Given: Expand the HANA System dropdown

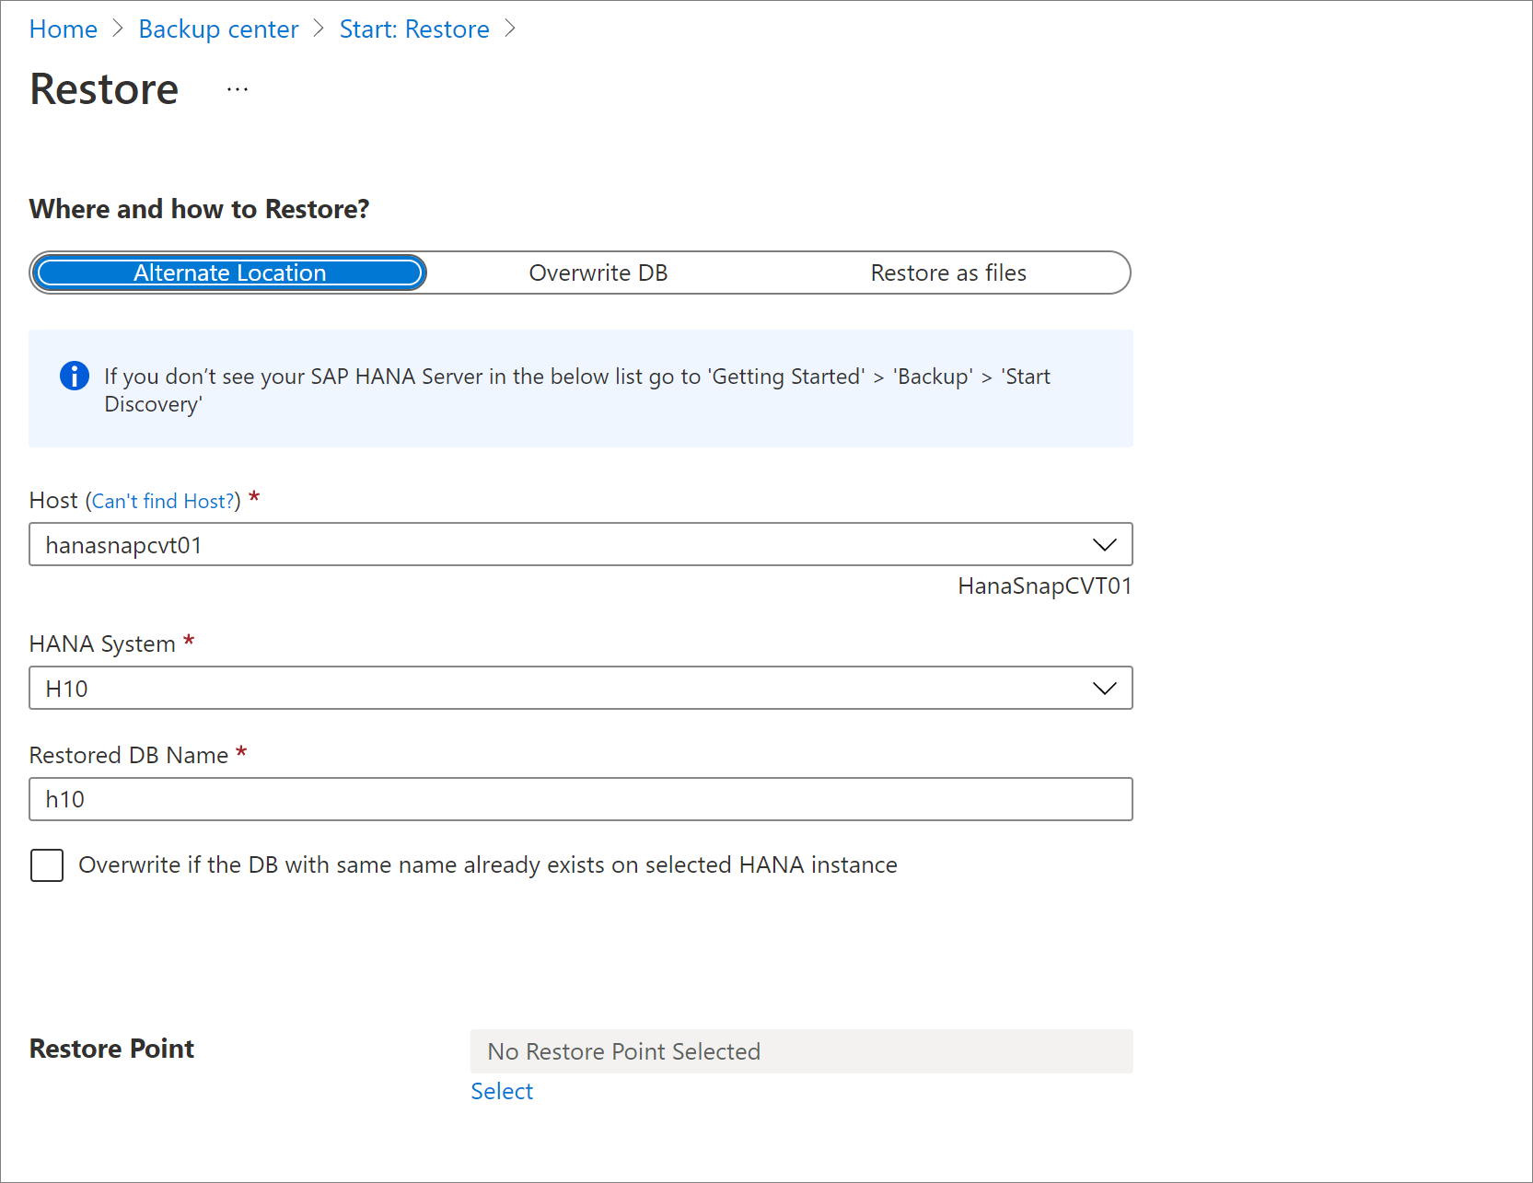Looking at the screenshot, I should click(580, 688).
